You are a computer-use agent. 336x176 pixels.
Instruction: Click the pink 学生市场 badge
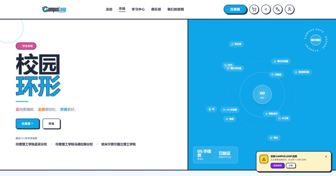tap(26, 46)
